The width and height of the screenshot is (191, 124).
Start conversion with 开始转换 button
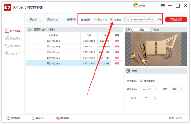pos(176,20)
